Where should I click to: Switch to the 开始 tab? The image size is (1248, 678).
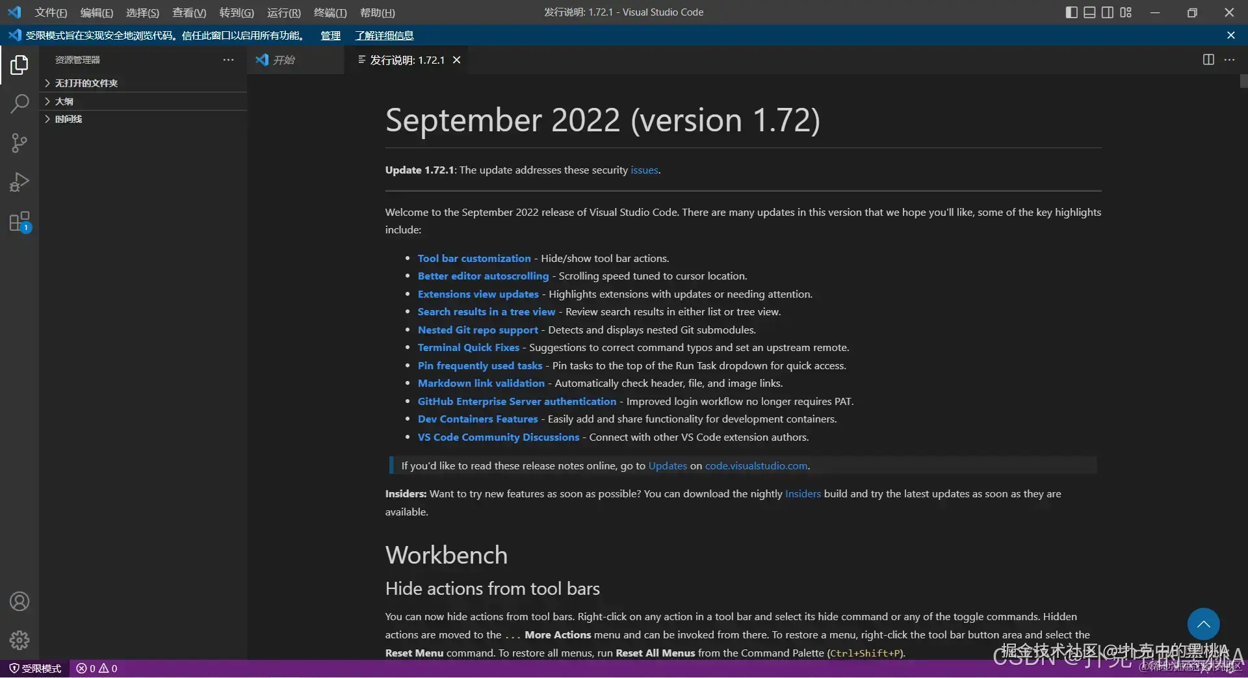pos(296,60)
